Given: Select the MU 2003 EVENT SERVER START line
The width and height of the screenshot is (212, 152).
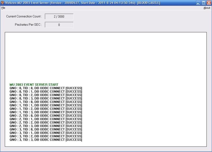Looking at the screenshot, I should coord(34,85).
